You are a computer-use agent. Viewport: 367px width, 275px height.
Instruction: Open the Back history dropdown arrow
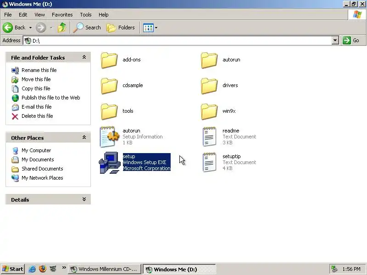coord(30,27)
